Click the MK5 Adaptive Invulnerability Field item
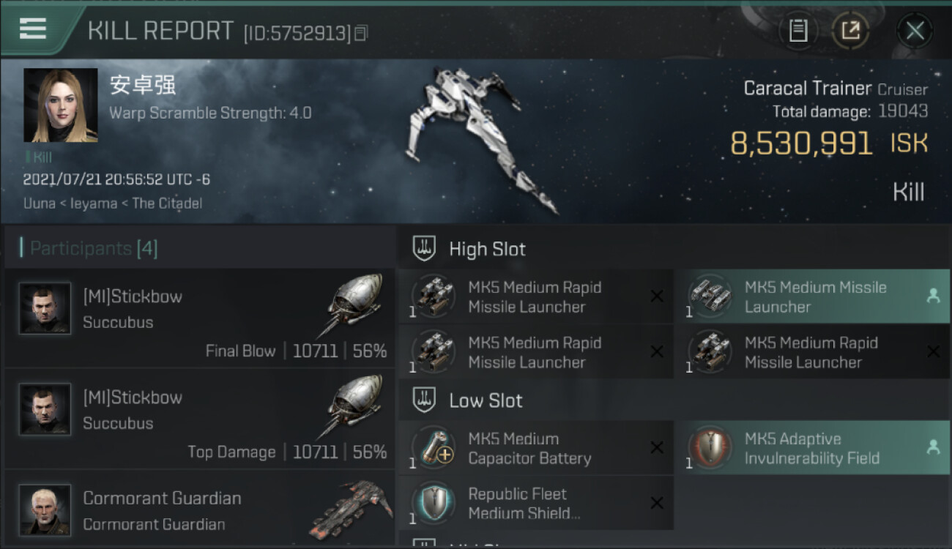The height and width of the screenshot is (549, 952). 811,448
